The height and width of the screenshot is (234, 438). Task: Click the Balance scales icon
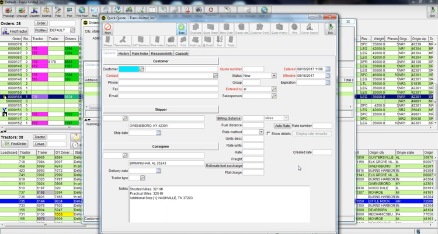pyautogui.click(x=46, y=12)
